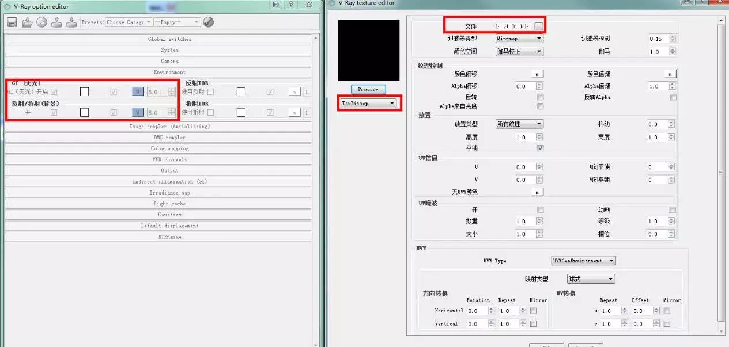
Task: Check the Alpha来自亮度 checkbox
Action: tap(541, 106)
